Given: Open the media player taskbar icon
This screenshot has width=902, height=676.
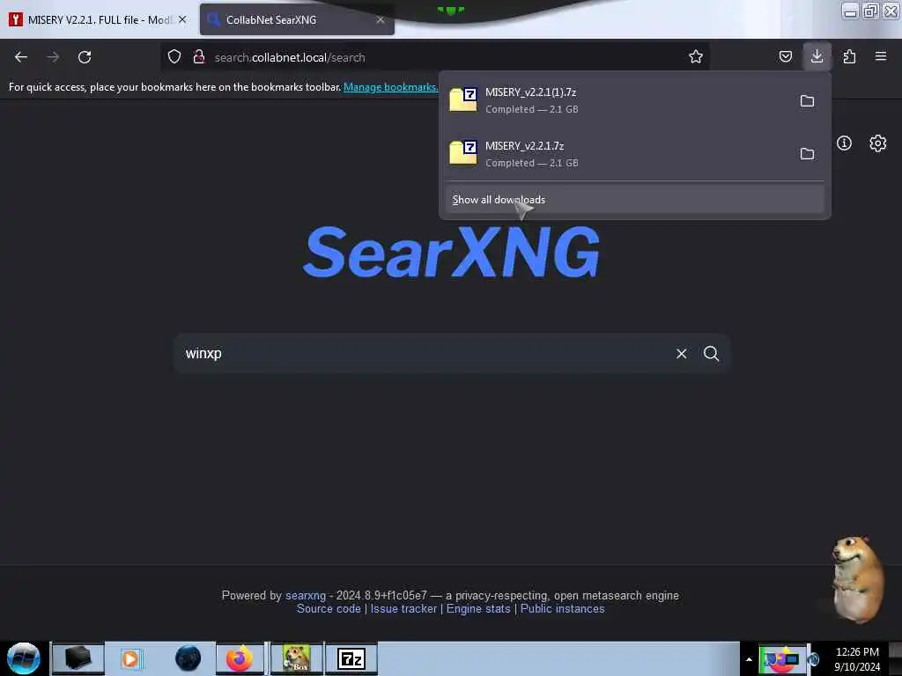Looking at the screenshot, I should [x=131, y=658].
